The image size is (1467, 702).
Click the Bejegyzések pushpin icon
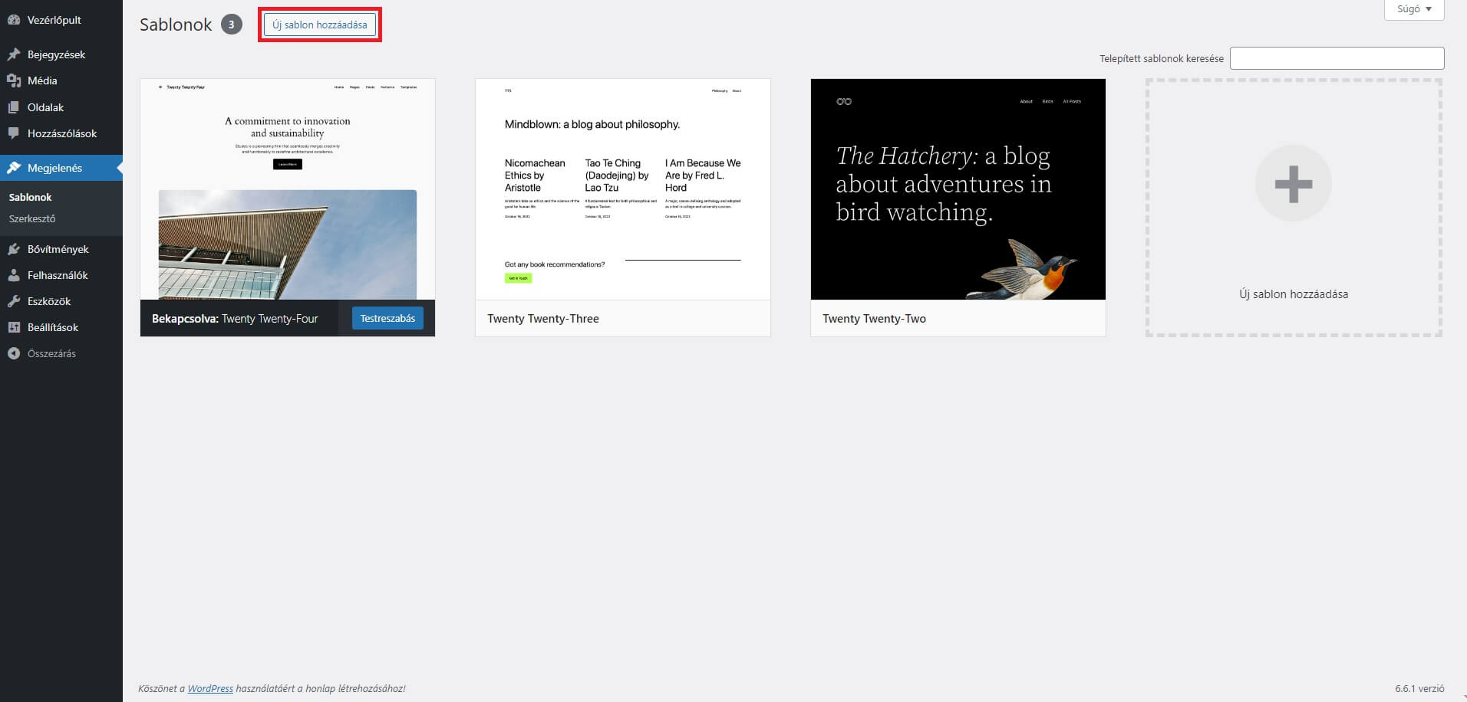(x=14, y=54)
